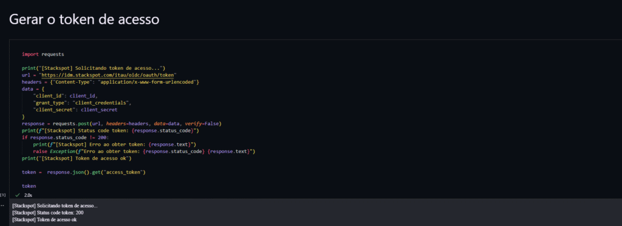
Task: Click the 2.0s execution time label
Action: (x=28, y=195)
